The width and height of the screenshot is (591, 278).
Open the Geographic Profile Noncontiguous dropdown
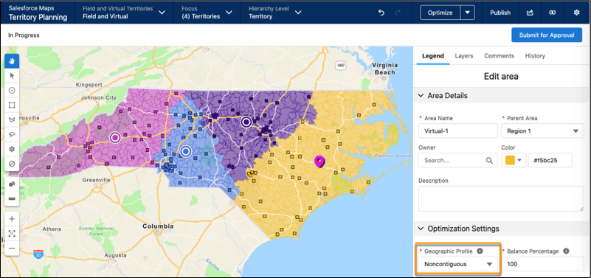(458, 264)
